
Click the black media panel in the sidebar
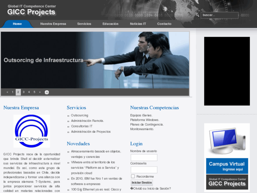pyautogui.click(x=227, y=71)
